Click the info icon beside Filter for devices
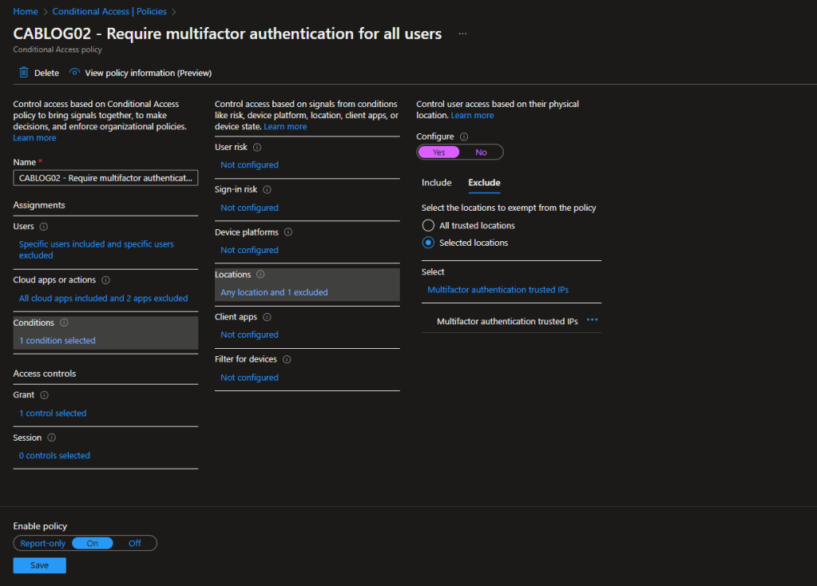Screen dimensions: 817x586 [x=287, y=359]
